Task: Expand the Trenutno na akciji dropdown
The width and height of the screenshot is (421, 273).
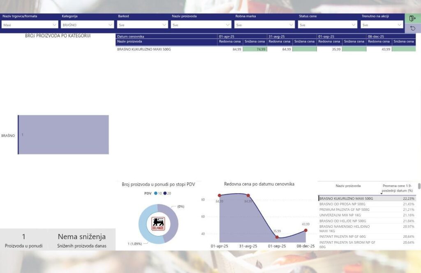Action: [x=382, y=25]
